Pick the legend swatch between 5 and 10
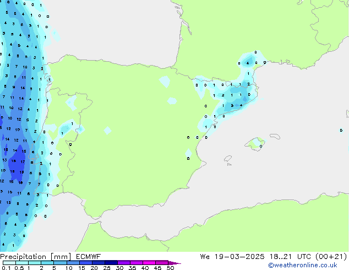Screen dimensions: 349x270 (60, 263)
